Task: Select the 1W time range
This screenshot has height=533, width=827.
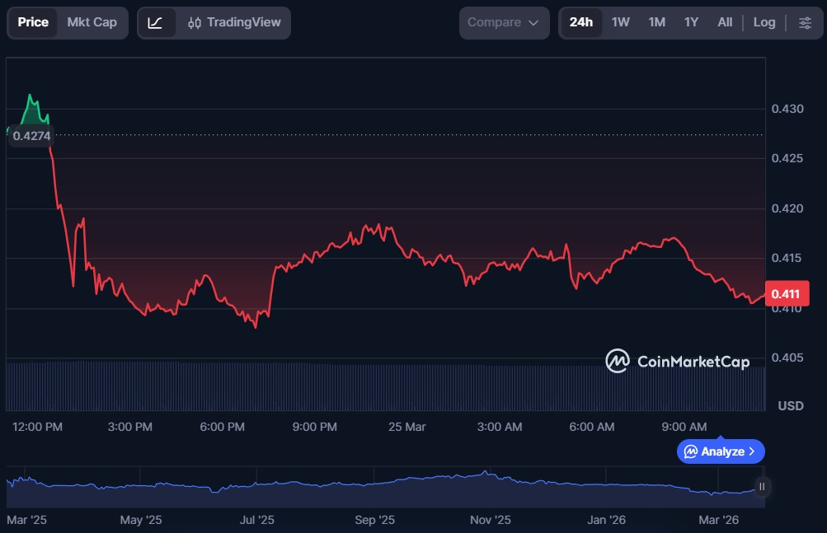Action: click(x=620, y=22)
